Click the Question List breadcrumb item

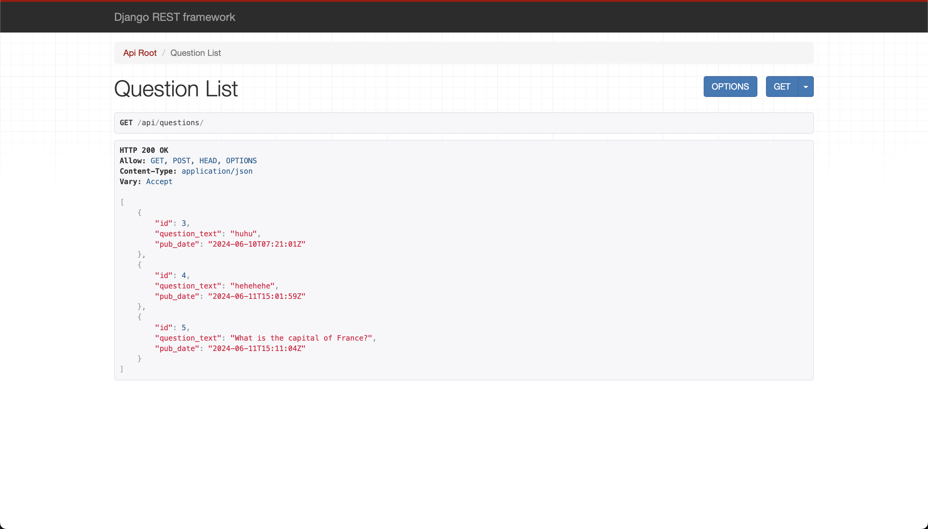(195, 53)
